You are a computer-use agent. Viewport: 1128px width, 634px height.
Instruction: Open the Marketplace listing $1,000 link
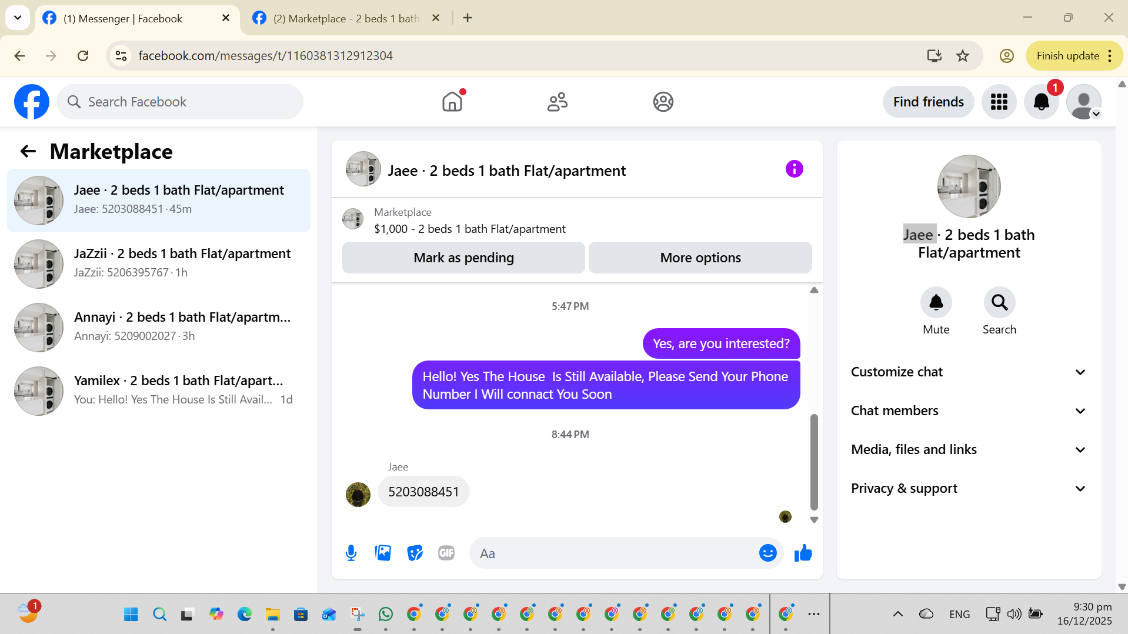click(x=470, y=229)
